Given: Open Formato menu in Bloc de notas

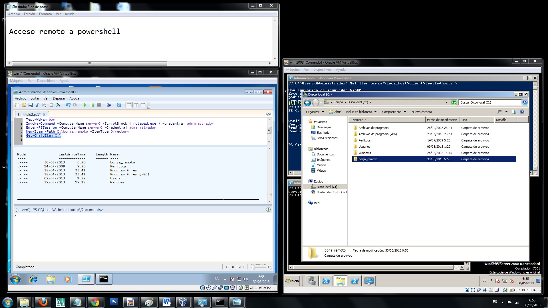Looking at the screenshot, I should (x=45, y=14).
